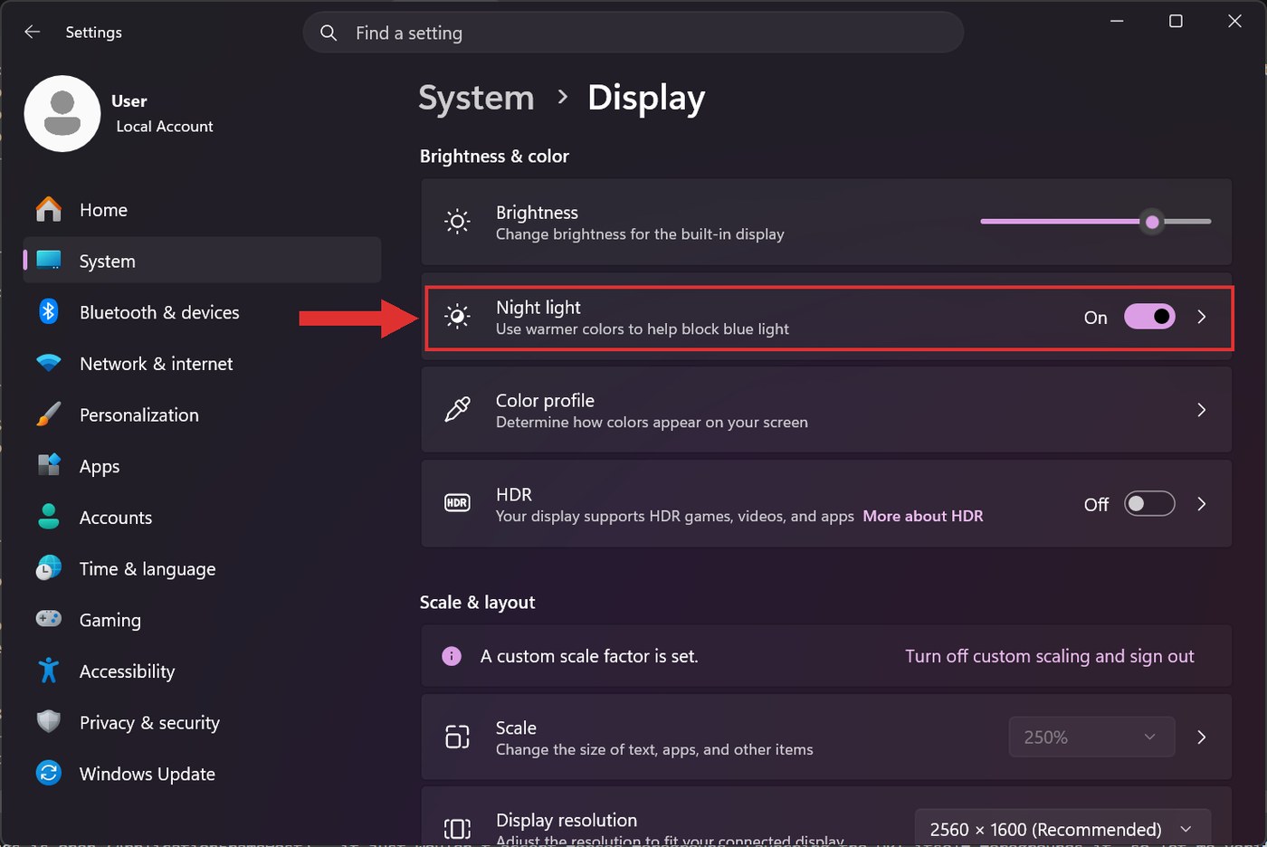Click the custom scale info icon
1267x847 pixels.
pos(452,656)
